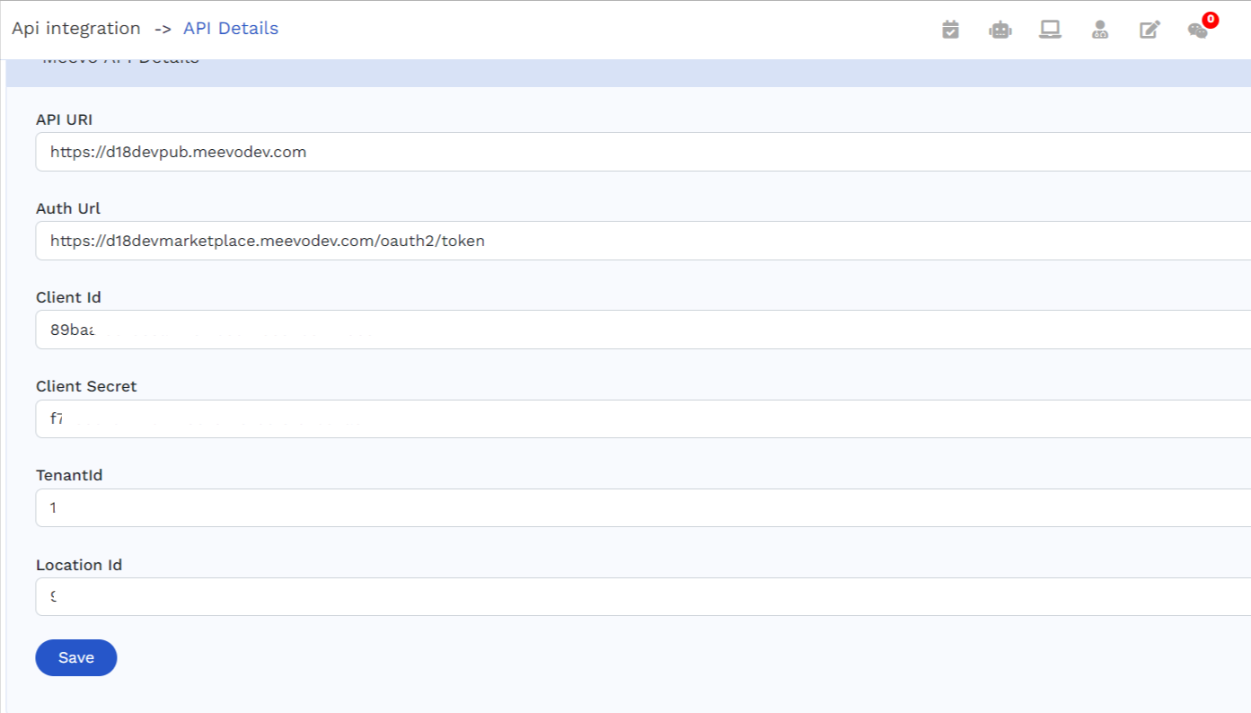
Task: Select the Client Id input field
Action: click(x=643, y=330)
